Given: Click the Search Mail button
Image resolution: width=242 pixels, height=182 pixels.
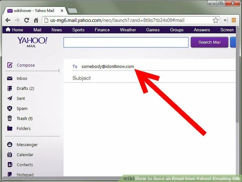Looking at the screenshot, I should [x=209, y=42].
